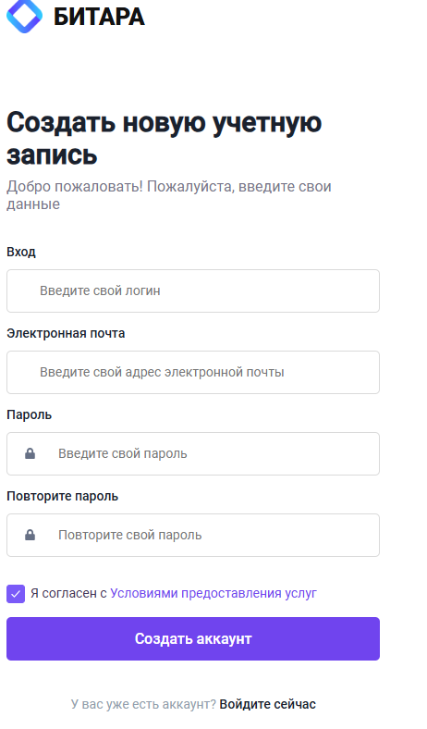
Task: Click the Повторите пароль label
Action: click(62, 496)
